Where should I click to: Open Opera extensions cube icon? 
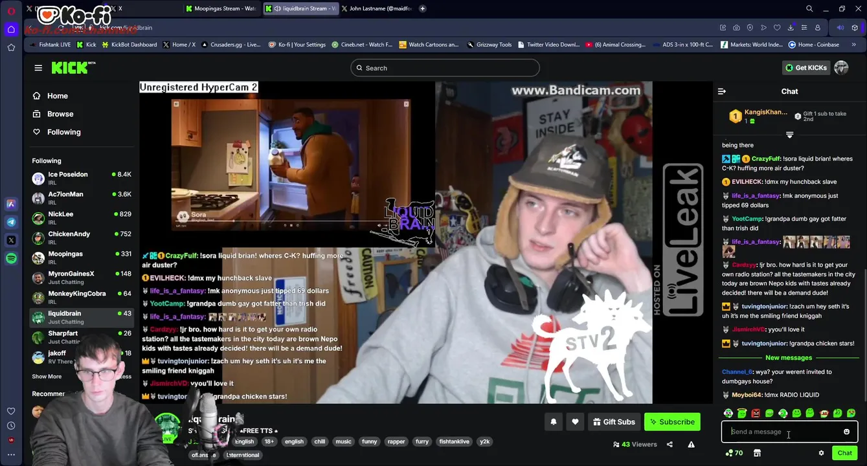pos(855,28)
